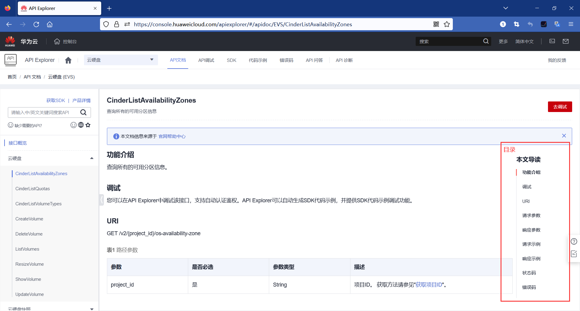The width and height of the screenshot is (580, 311).
Task: Select DeleteVolume in the API list
Action: (x=29, y=234)
